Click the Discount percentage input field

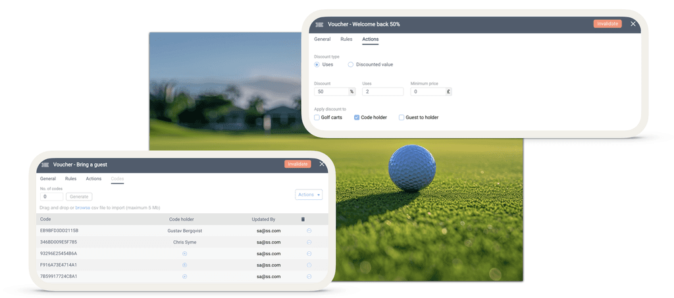[332, 91]
